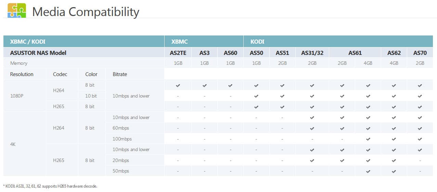The width and height of the screenshot is (437, 192).
Task: Click the standalone KODI column group header
Action: click(x=338, y=42)
